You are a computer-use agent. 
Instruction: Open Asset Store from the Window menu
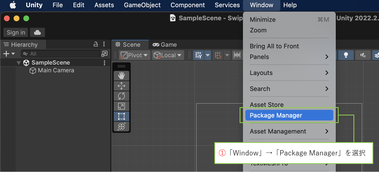point(266,105)
